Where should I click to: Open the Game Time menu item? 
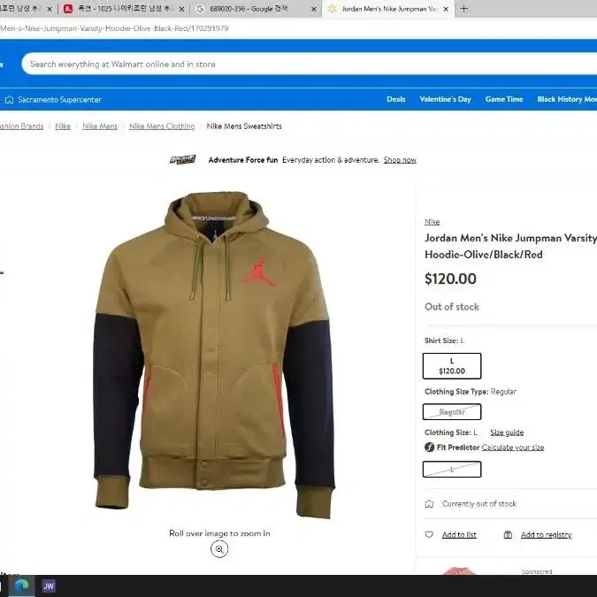504,99
